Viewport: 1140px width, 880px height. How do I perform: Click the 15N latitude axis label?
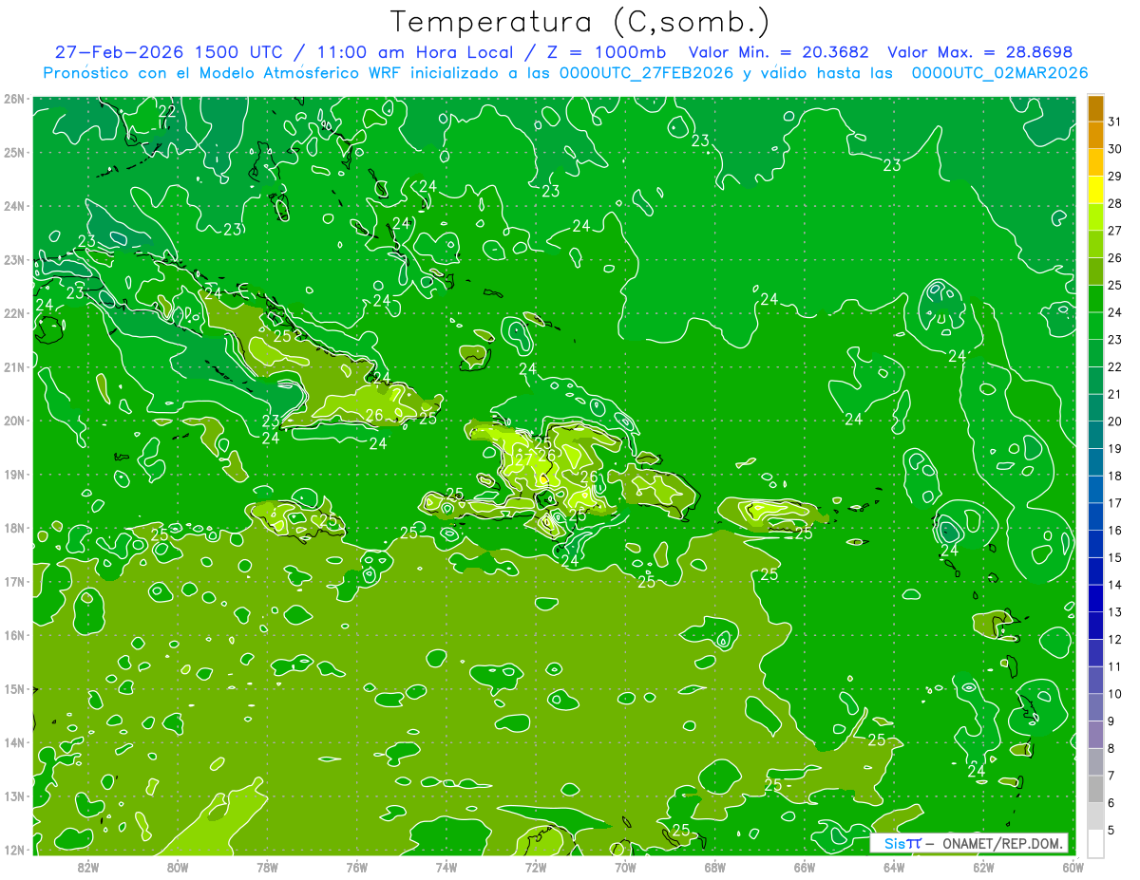[x=14, y=688]
